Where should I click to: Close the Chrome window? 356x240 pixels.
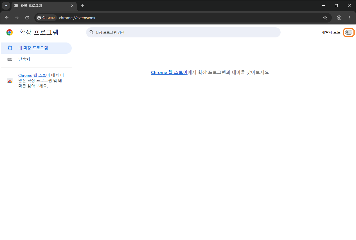(349, 6)
